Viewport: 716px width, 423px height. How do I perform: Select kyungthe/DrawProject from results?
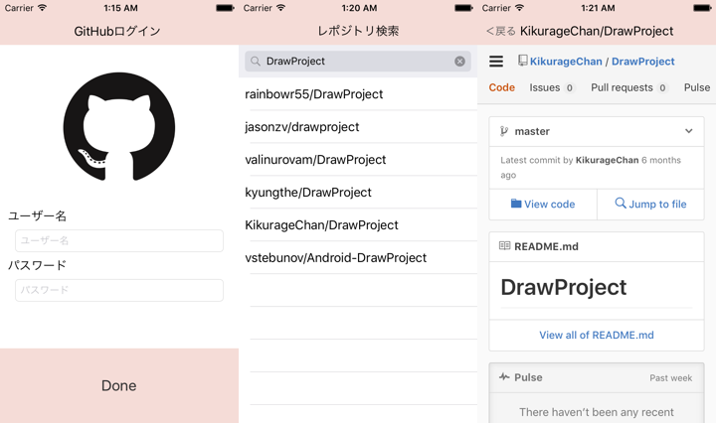tap(358, 193)
